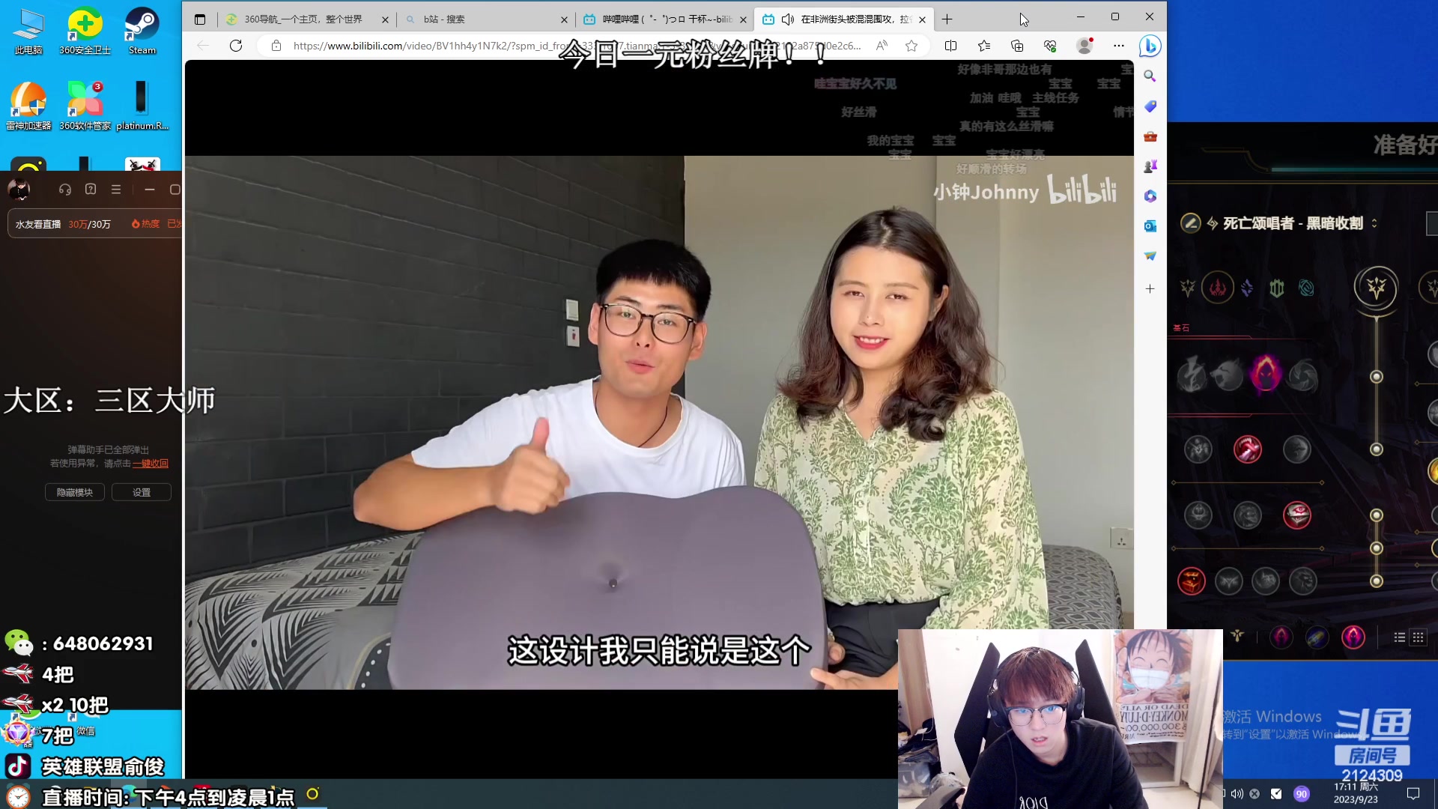Screen dimensions: 1438x809
Task: Close the 360导航 tab
Action: click(385, 19)
